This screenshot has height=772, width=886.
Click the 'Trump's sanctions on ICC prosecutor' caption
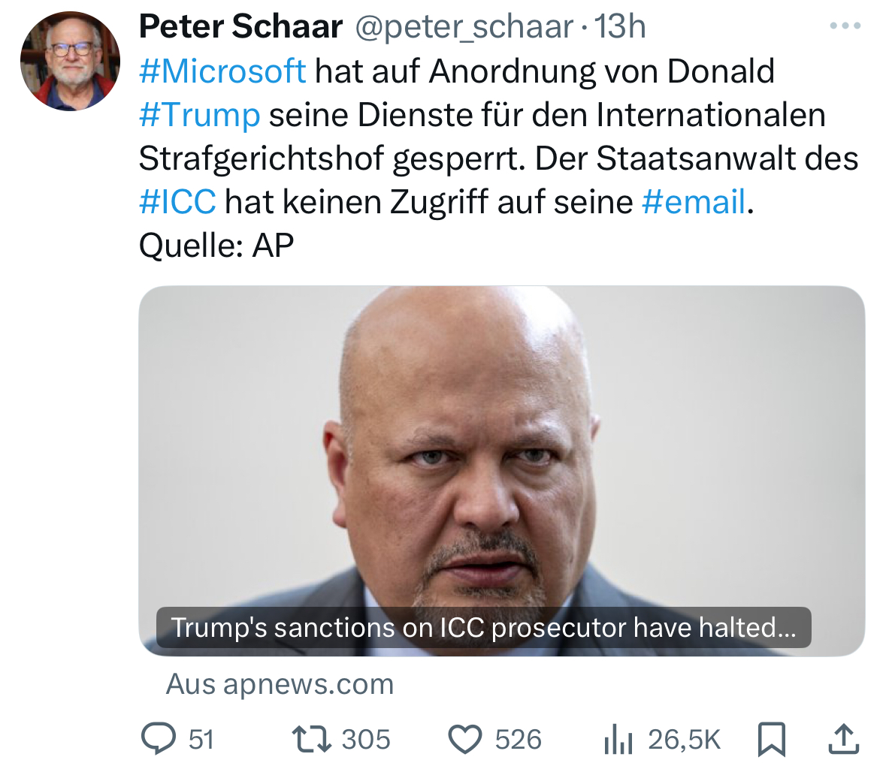(x=483, y=627)
